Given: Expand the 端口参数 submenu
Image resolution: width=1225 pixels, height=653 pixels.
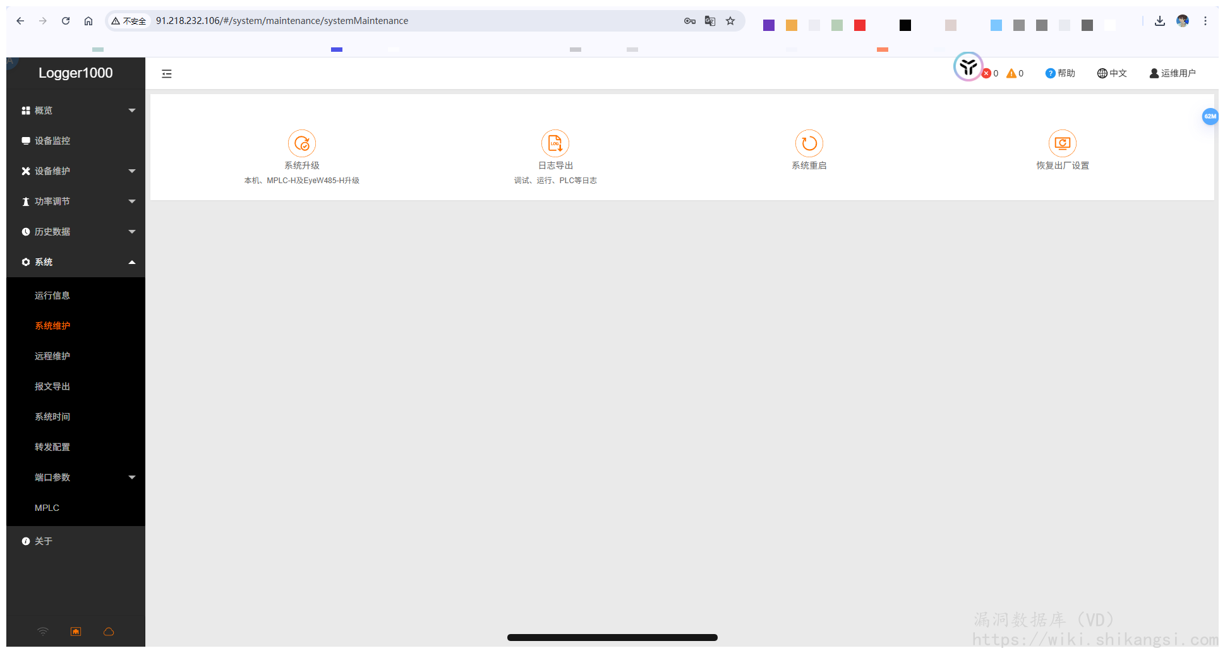Looking at the screenshot, I should point(76,477).
